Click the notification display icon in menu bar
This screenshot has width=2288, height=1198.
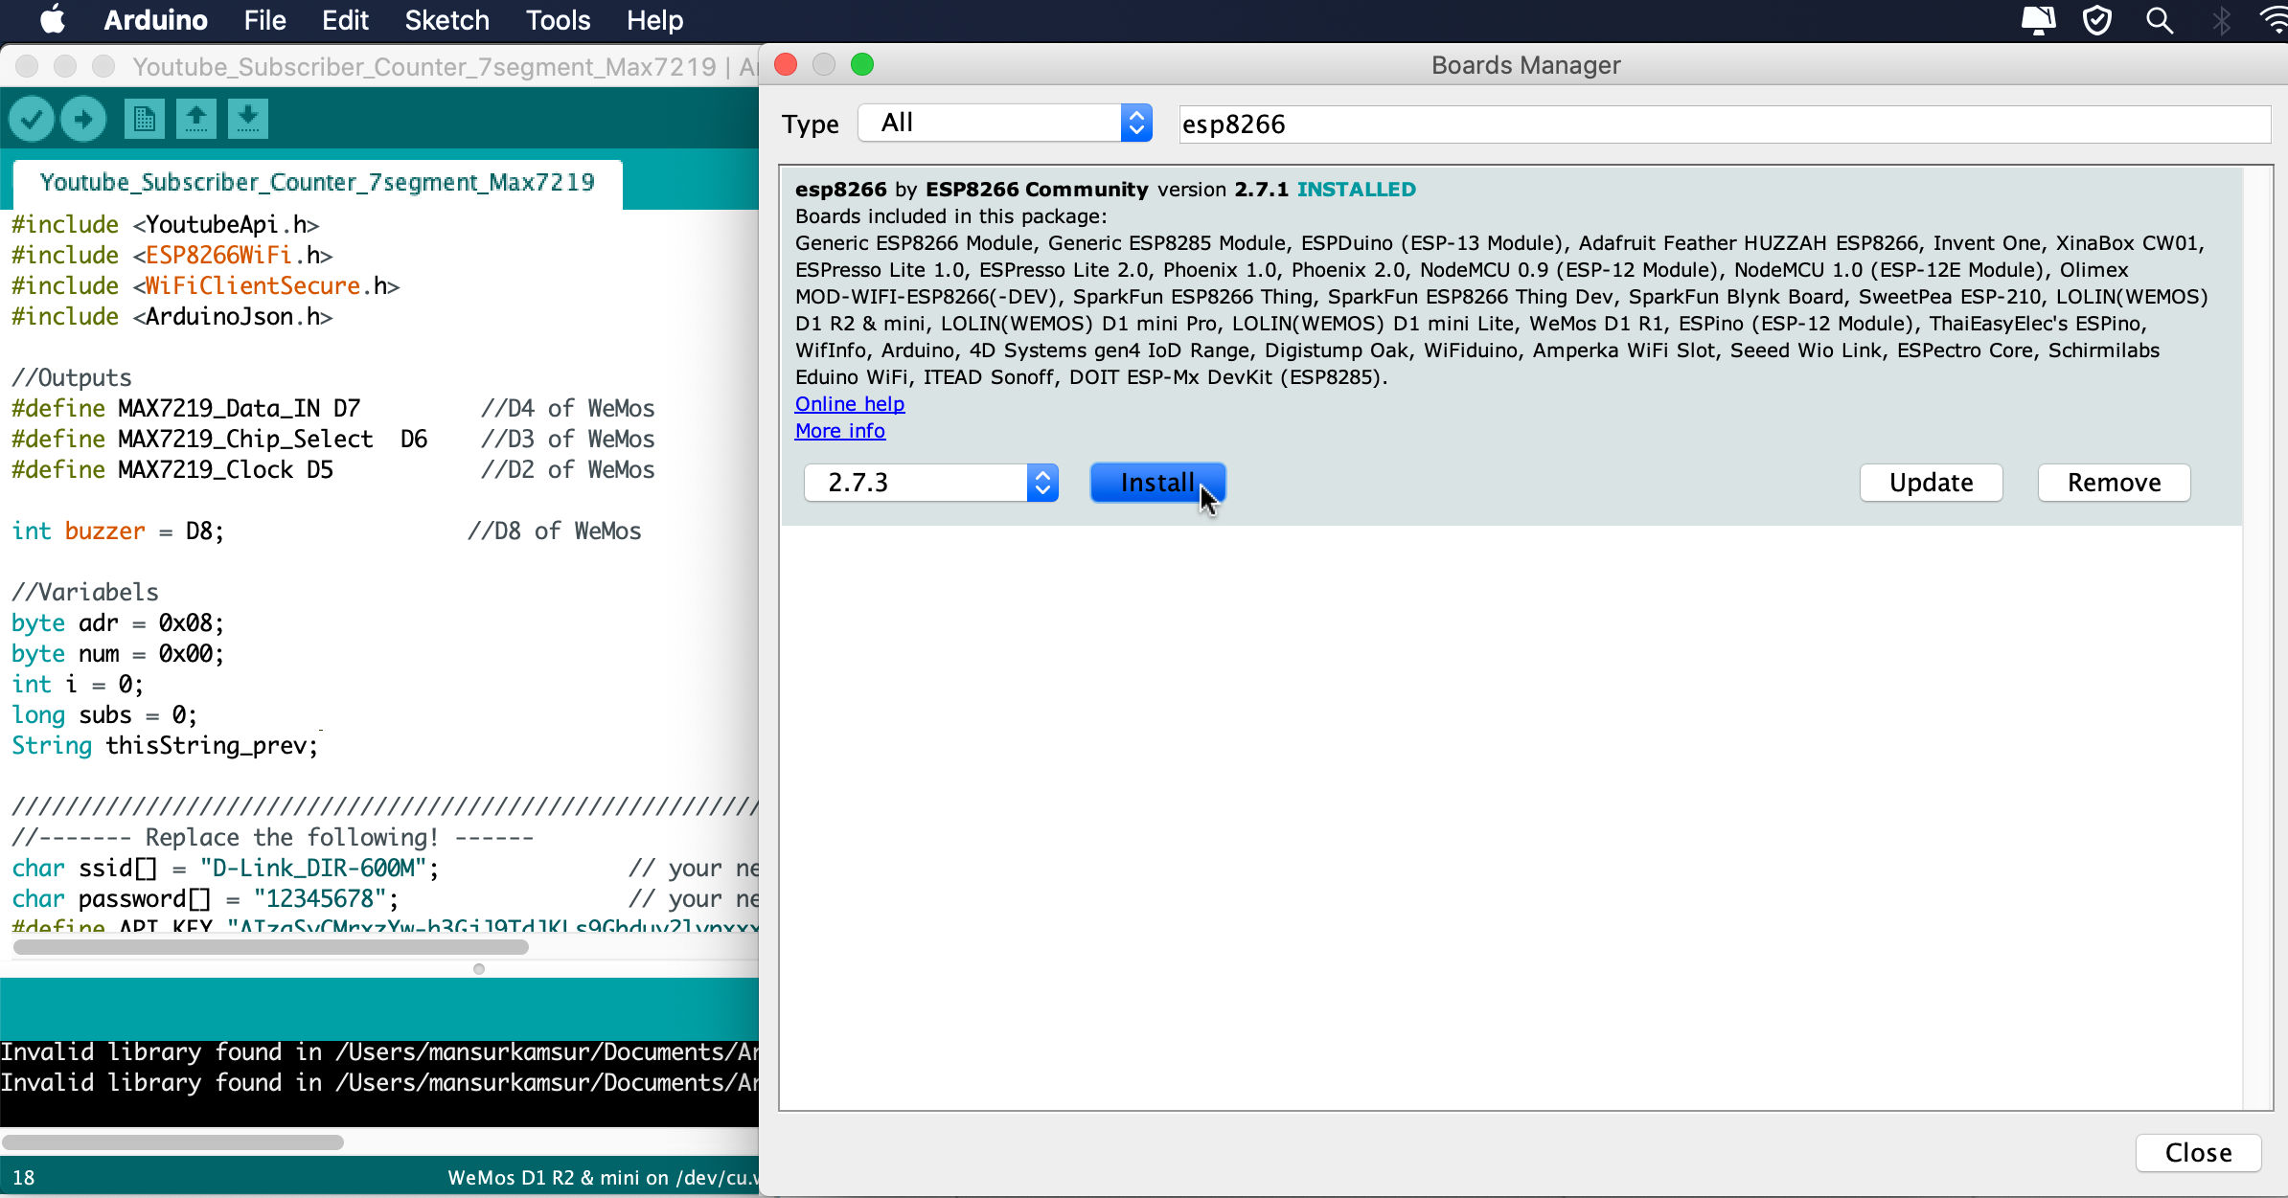[x=2037, y=20]
